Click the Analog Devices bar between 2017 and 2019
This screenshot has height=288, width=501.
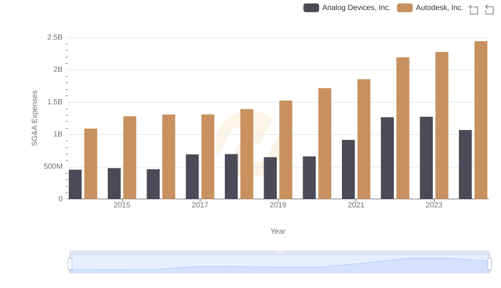coord(231,177)
